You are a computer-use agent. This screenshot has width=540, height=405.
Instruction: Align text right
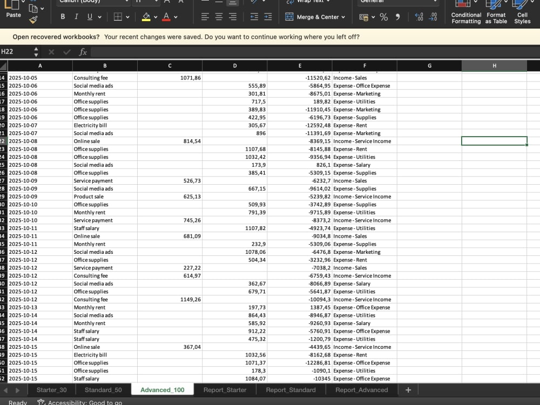tap(233, 17)
